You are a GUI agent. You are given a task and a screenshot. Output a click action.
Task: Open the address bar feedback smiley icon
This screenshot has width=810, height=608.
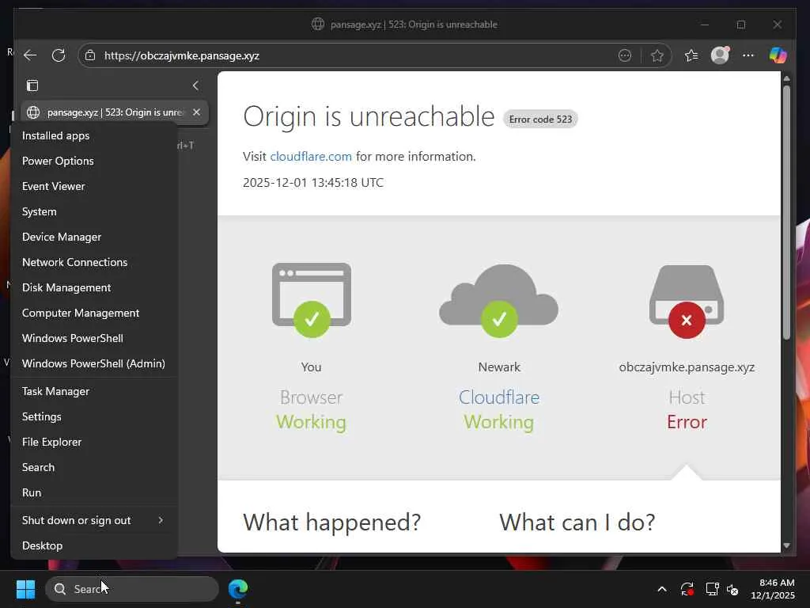[x=625, y=55]
